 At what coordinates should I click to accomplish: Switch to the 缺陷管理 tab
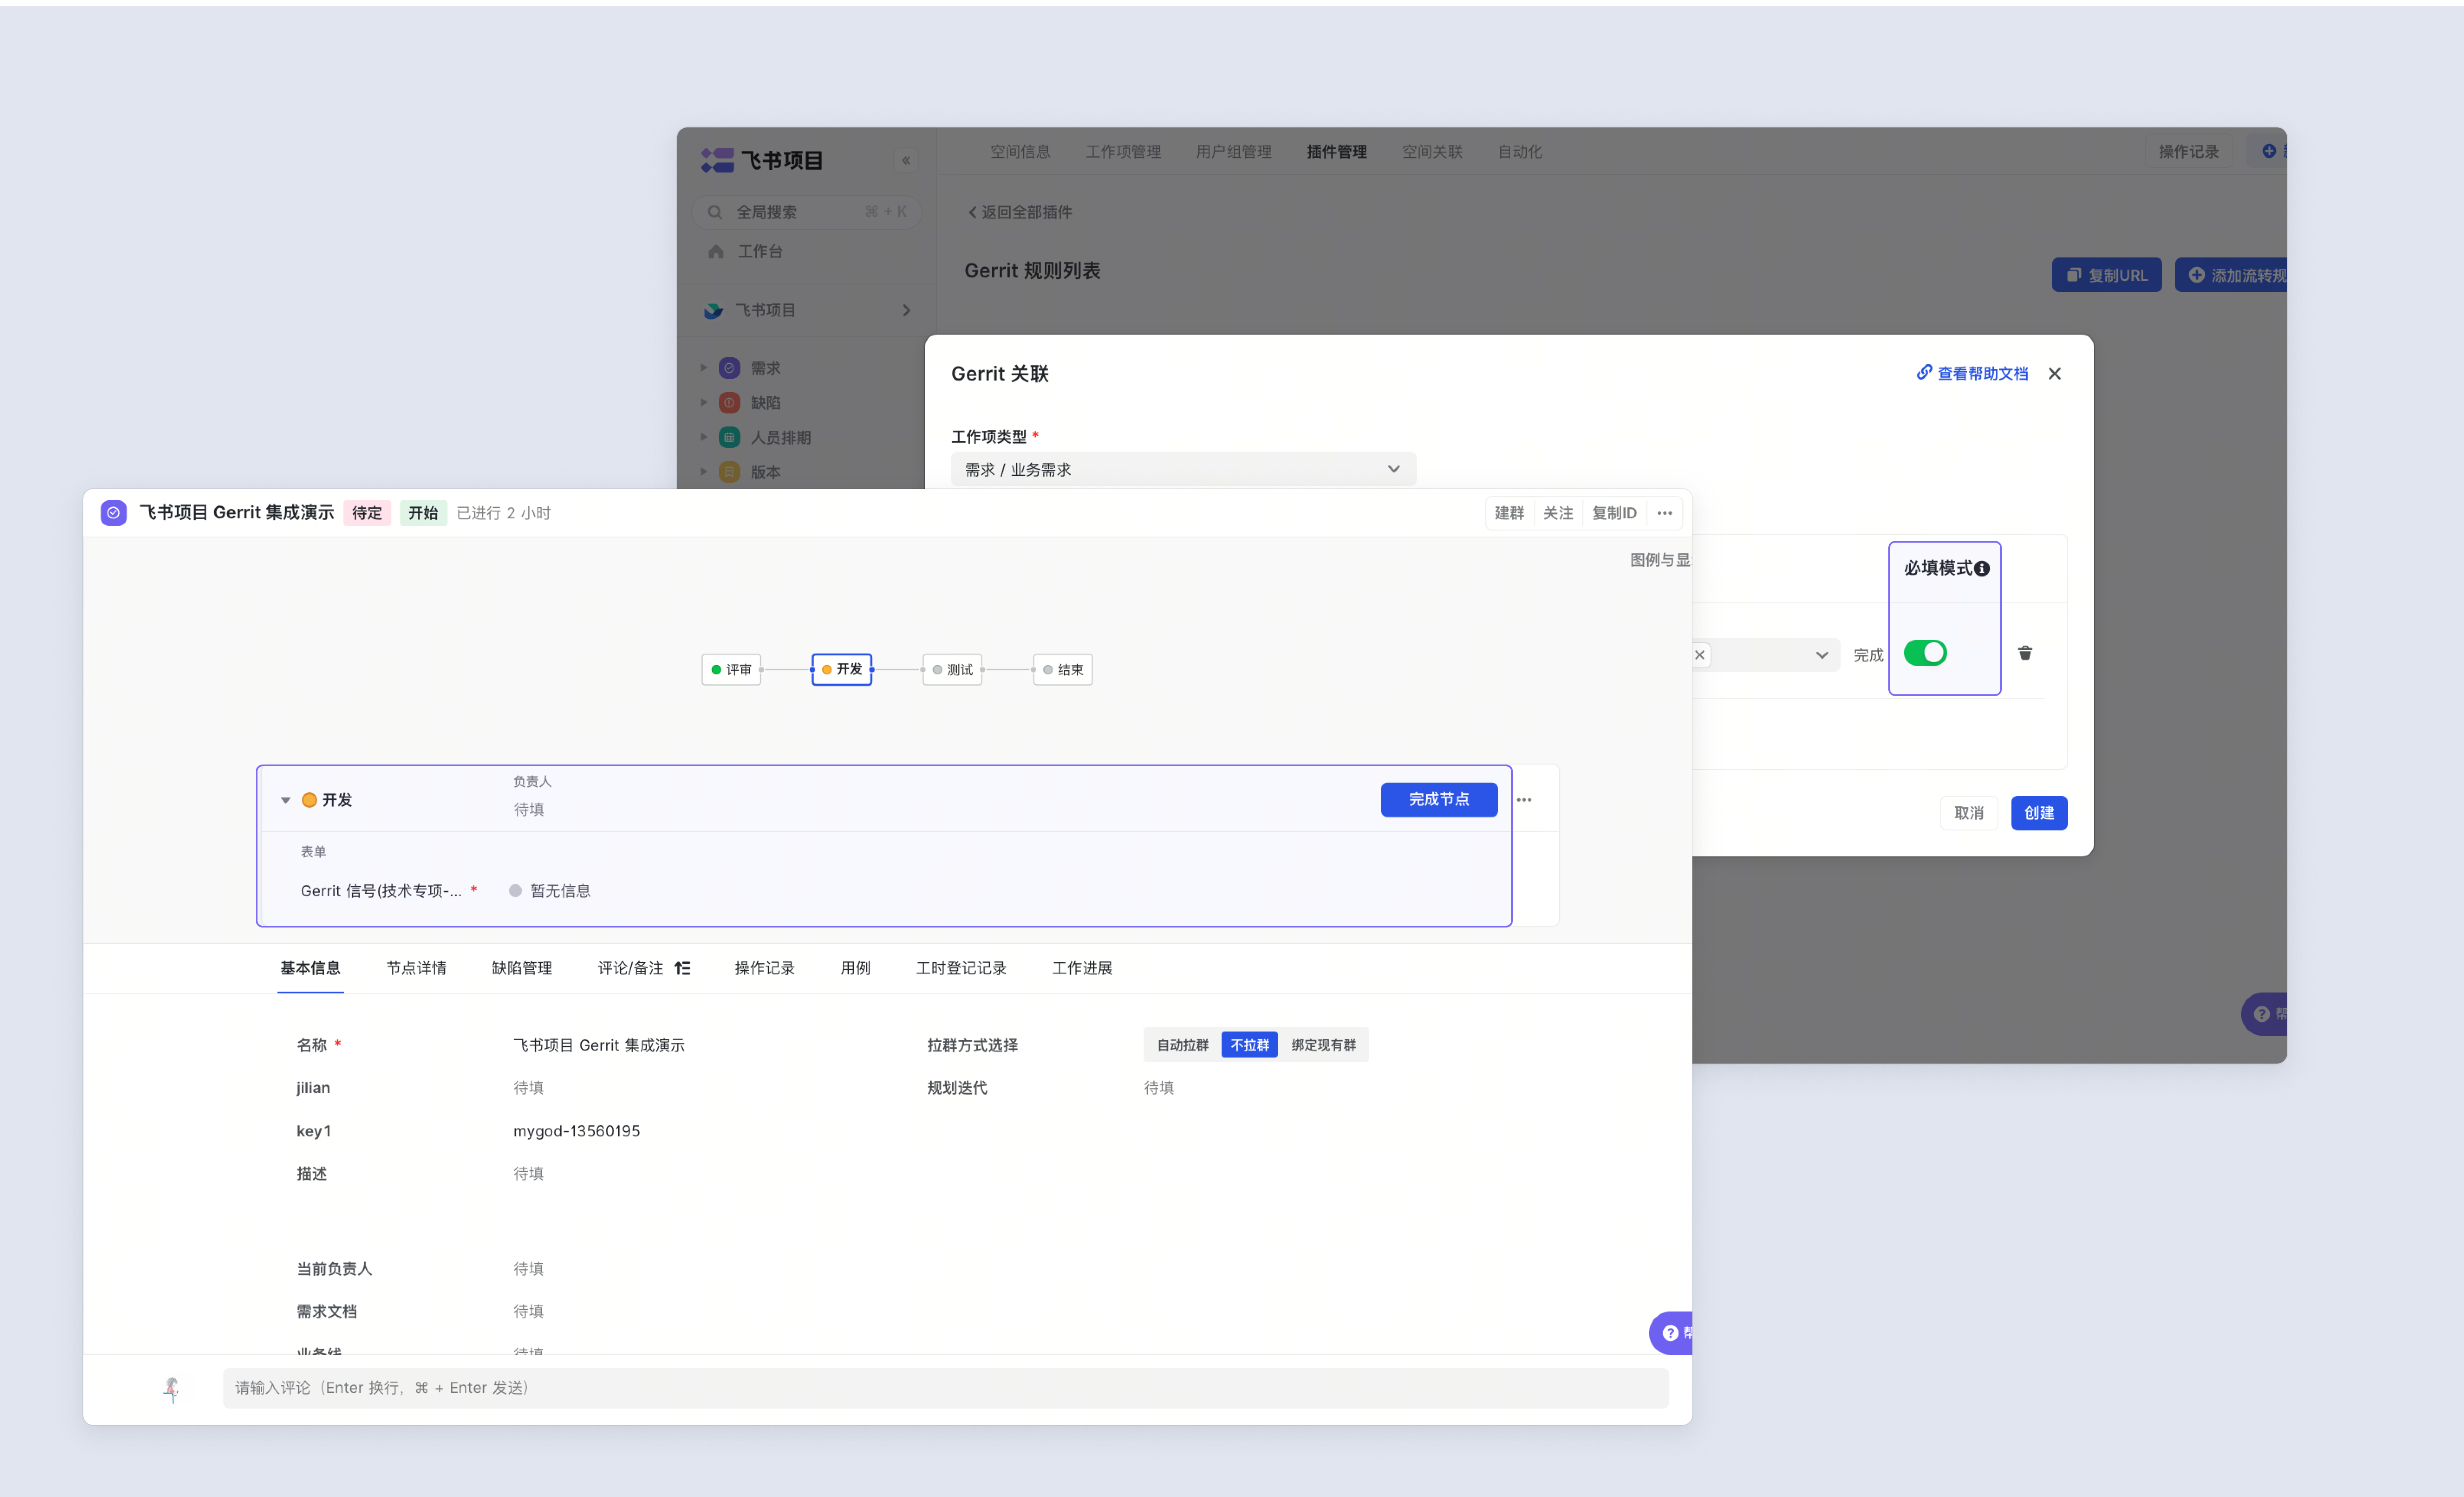coord(522,968)
